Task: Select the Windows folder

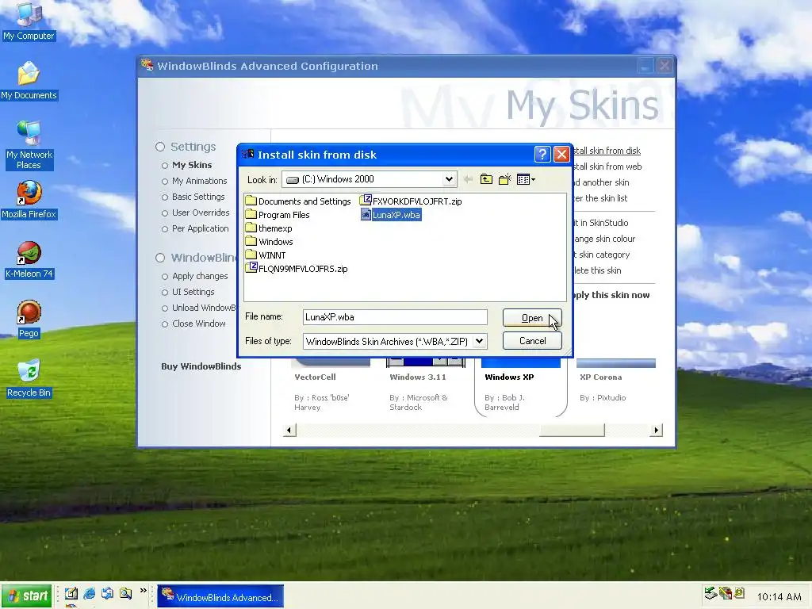Action: [x=270, y=242]
